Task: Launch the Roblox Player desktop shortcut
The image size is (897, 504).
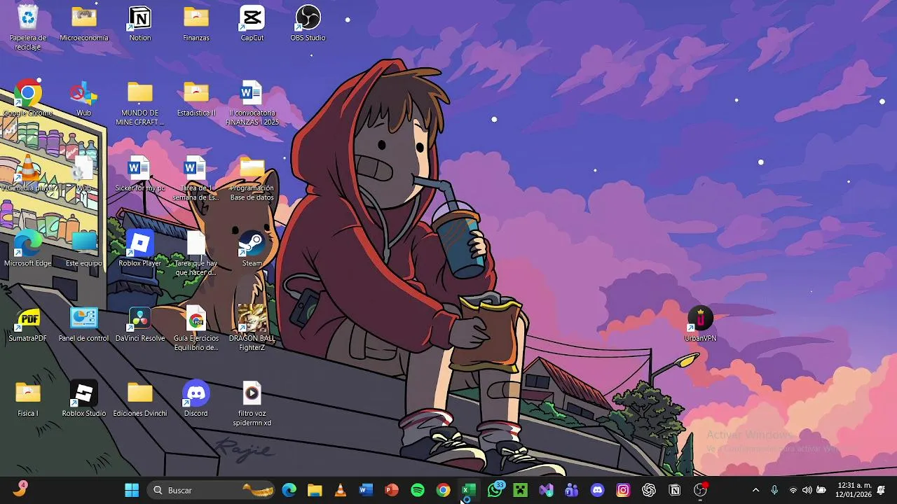Action: pos(140,248)
